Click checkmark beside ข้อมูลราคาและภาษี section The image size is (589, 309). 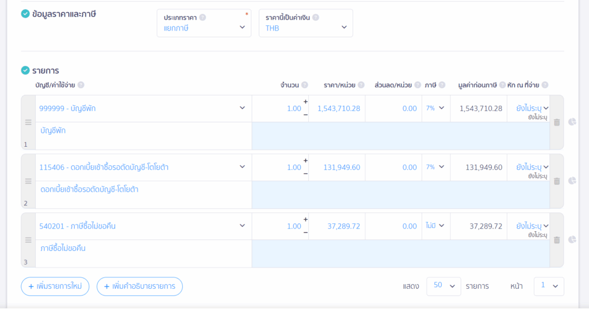pos(25,14)
